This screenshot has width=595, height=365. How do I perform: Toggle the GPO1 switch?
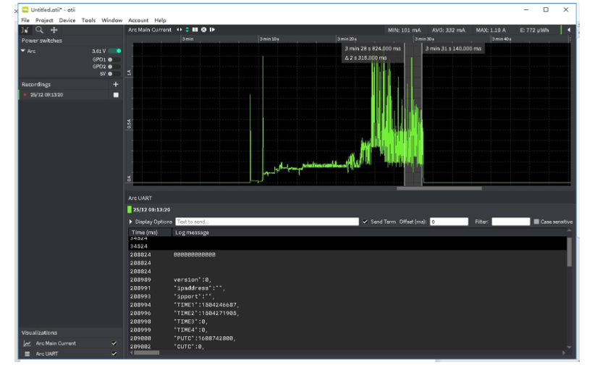(114, 59)
